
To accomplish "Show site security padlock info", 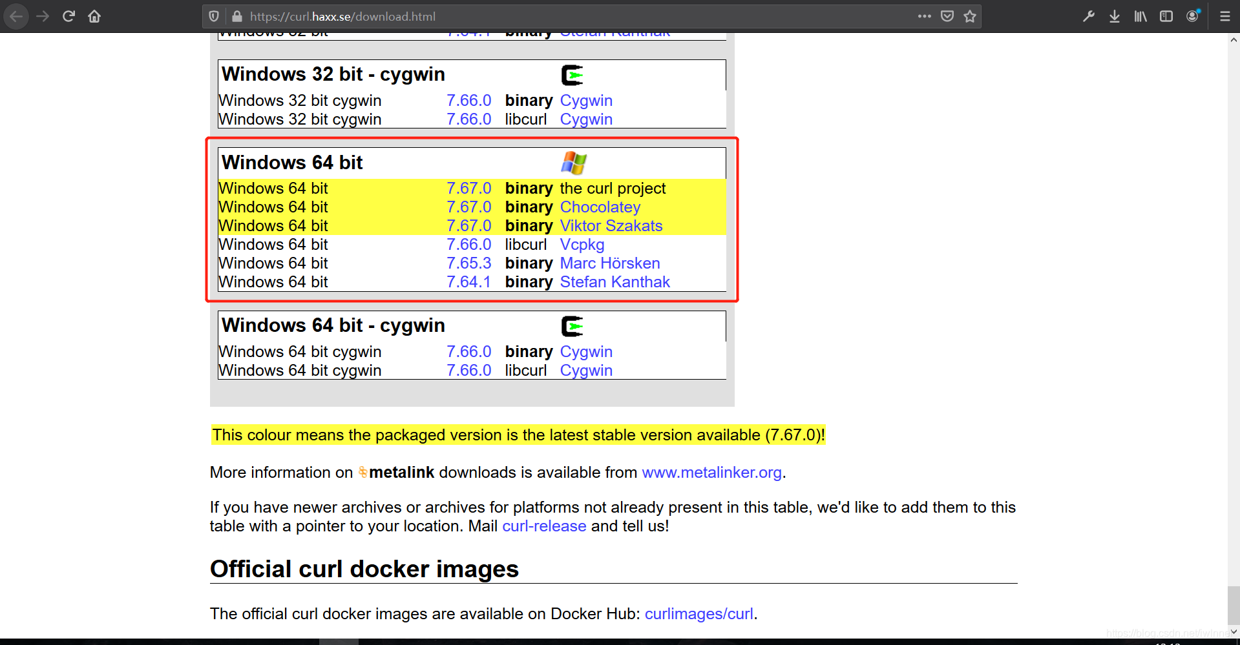I will (x=237, y=16).
